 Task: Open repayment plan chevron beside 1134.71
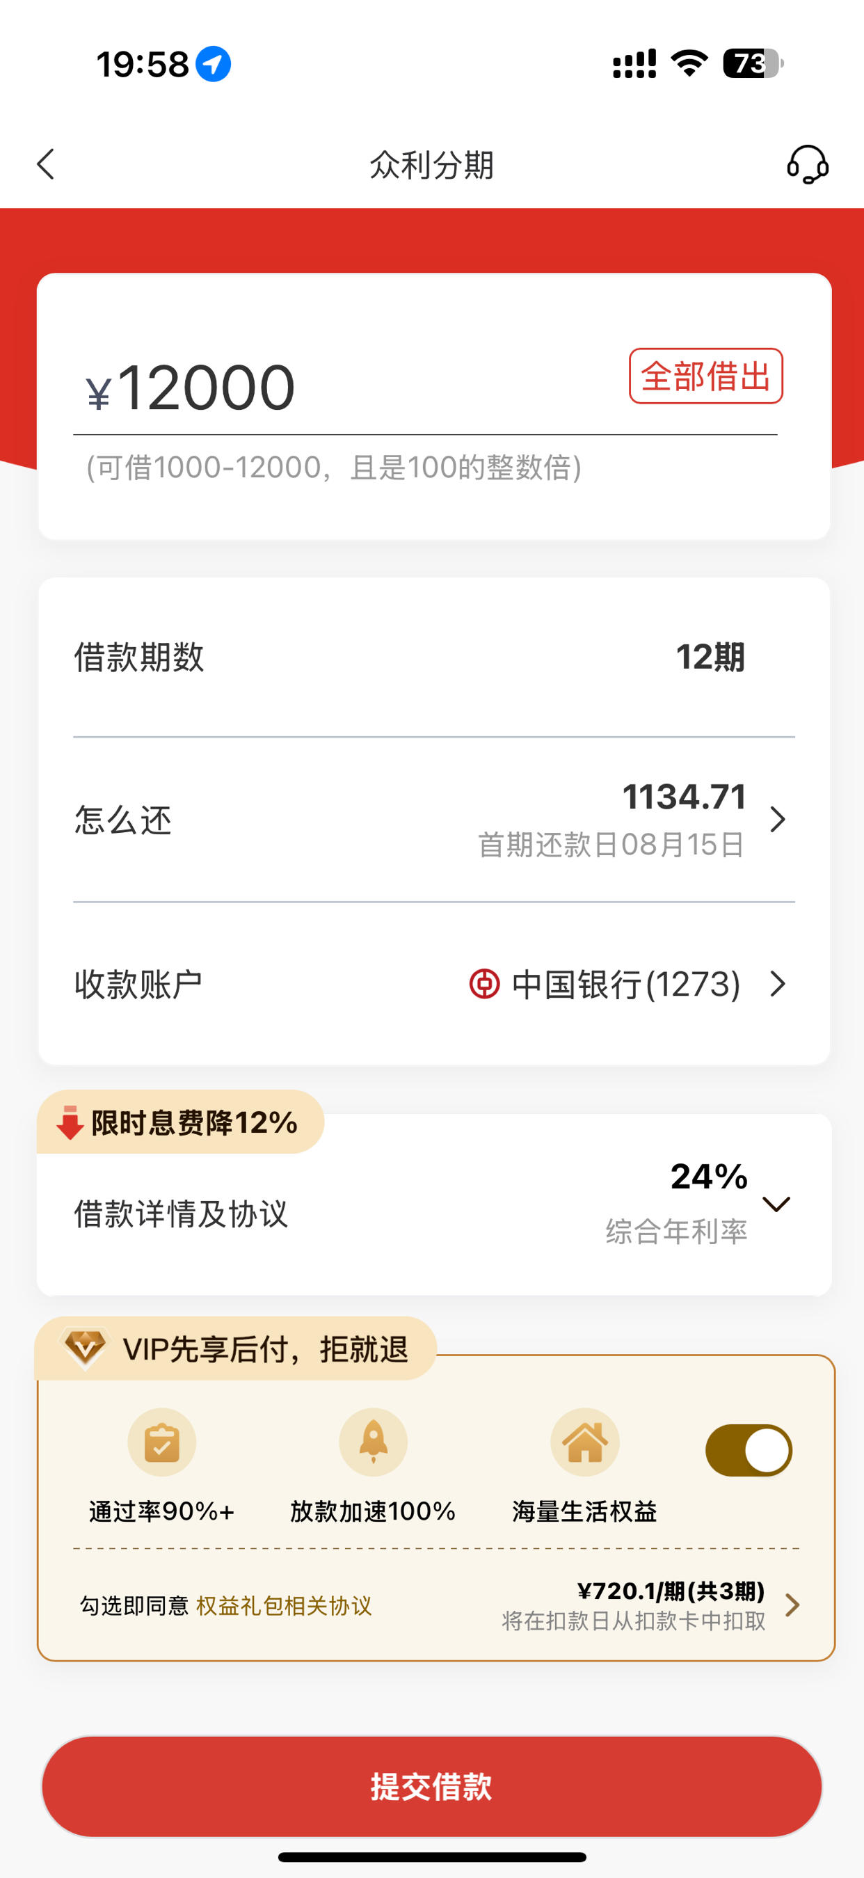778,820
